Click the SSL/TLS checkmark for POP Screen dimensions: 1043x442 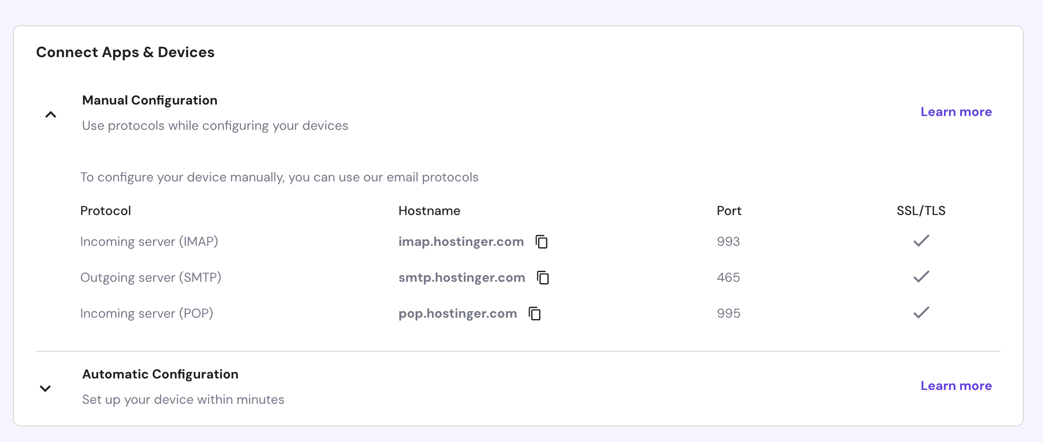(921, 313)
